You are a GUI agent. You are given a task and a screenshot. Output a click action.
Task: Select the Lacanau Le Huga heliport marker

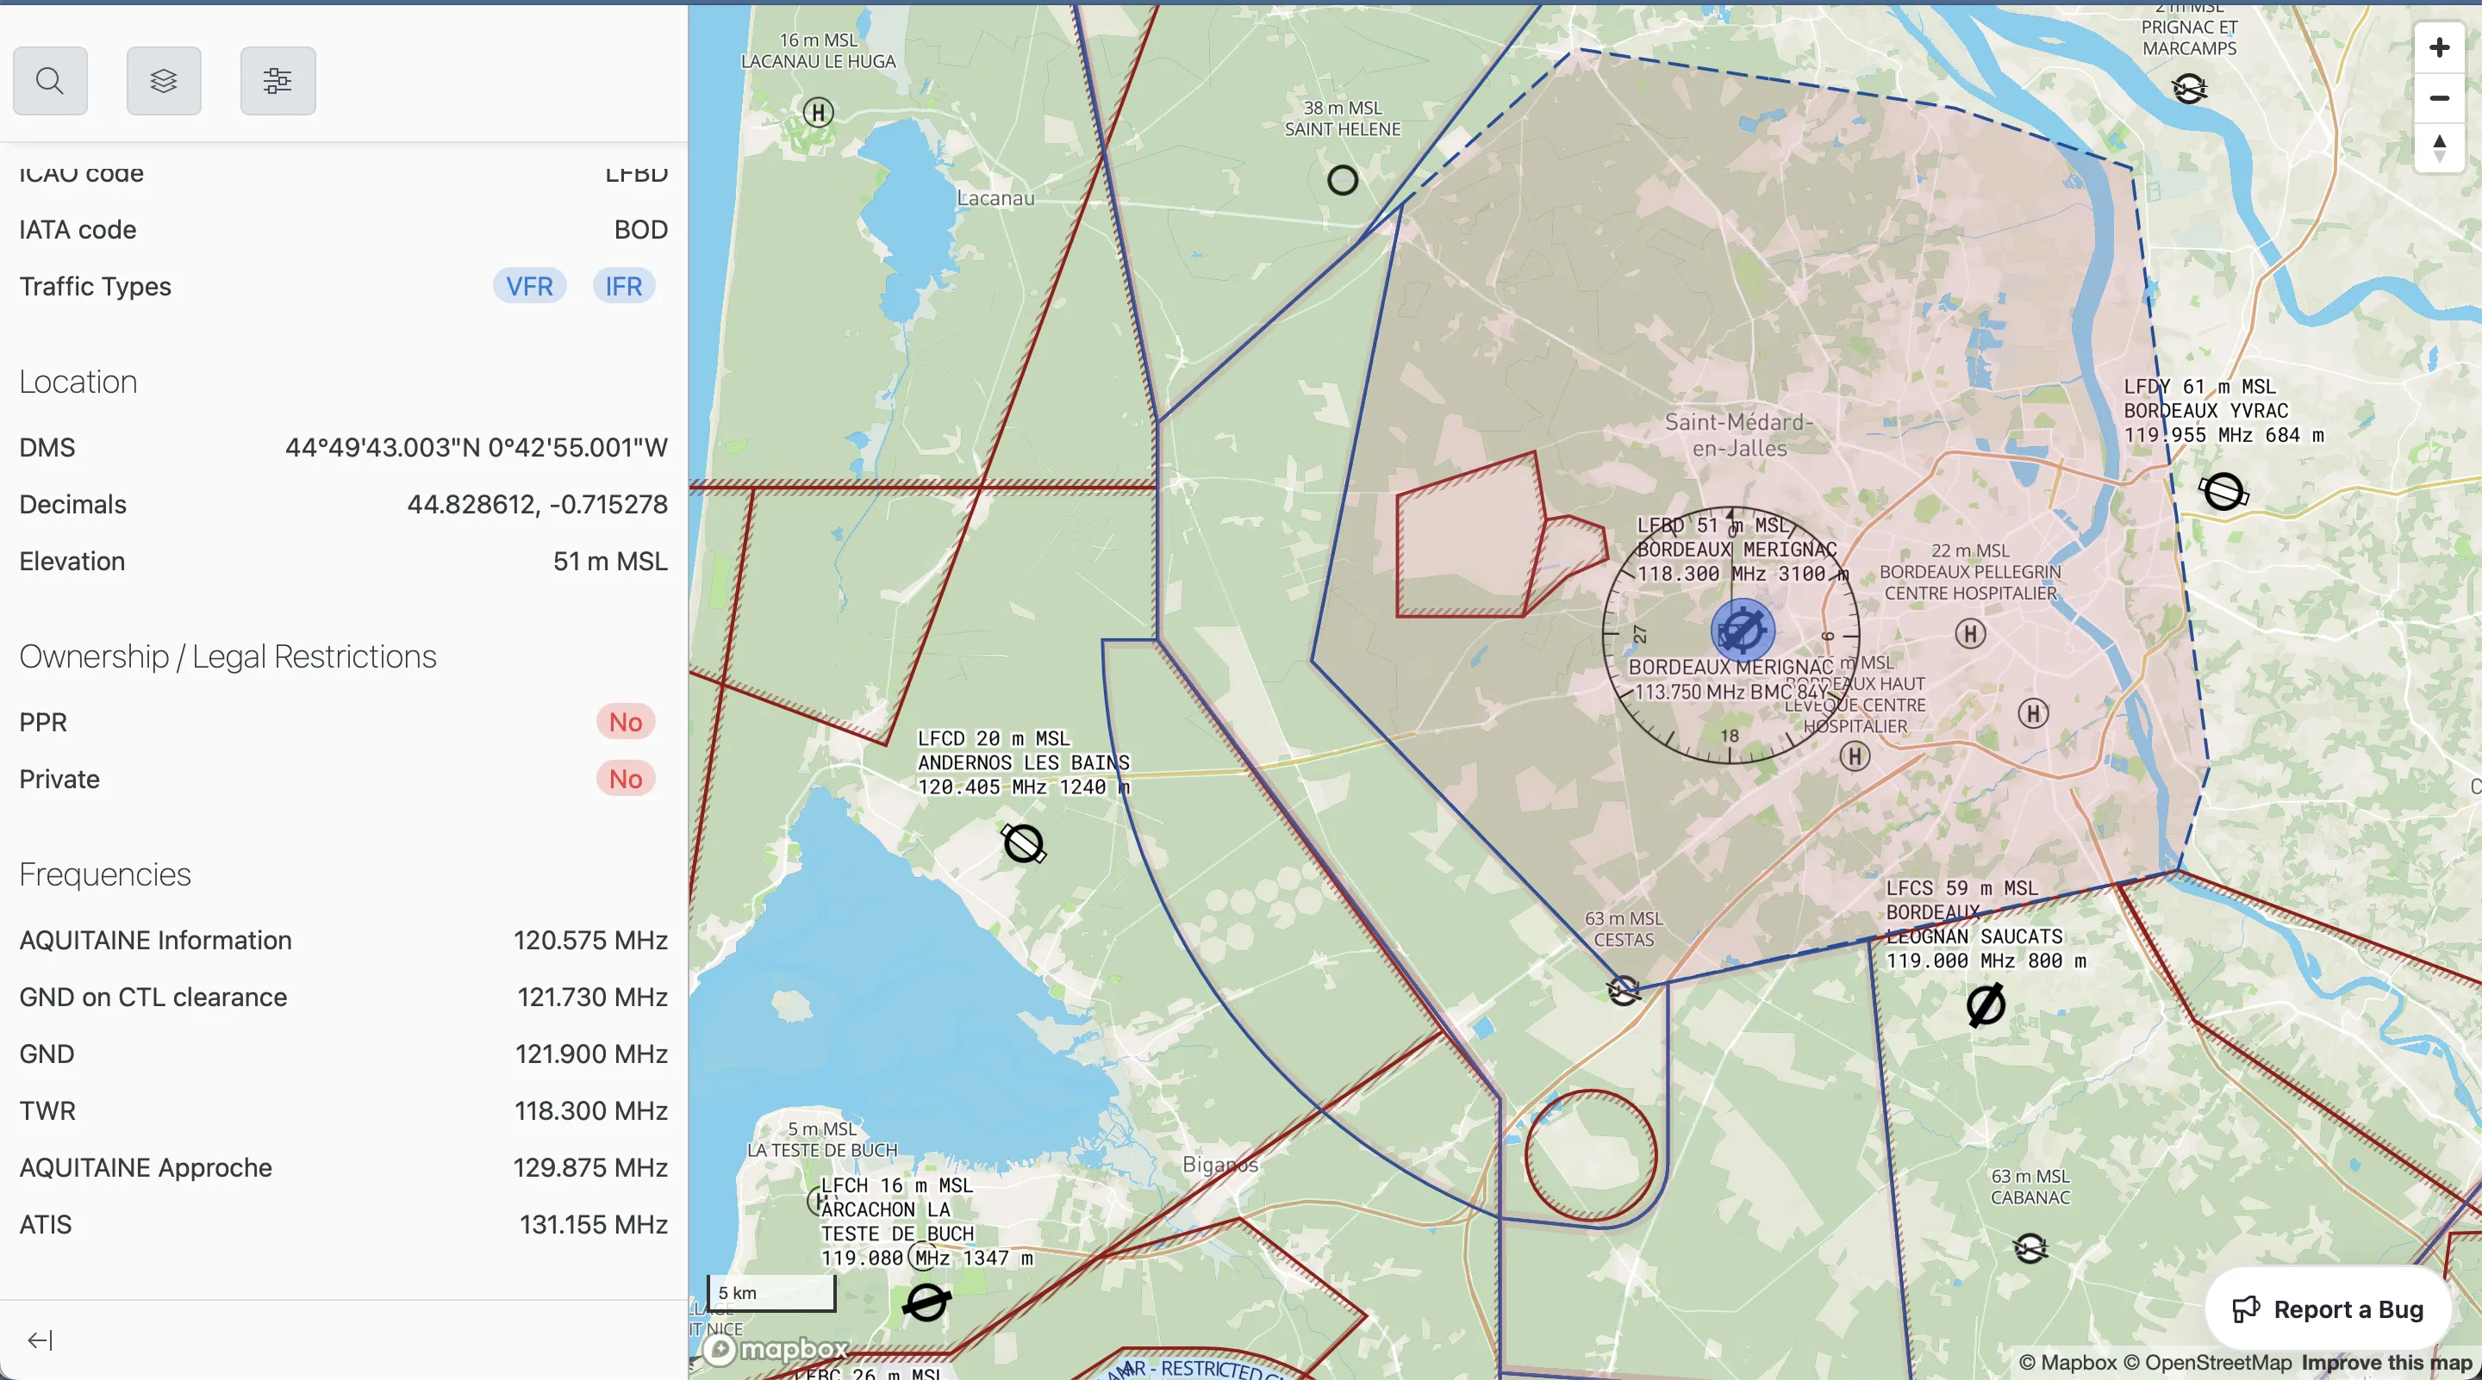coord(818,113)
